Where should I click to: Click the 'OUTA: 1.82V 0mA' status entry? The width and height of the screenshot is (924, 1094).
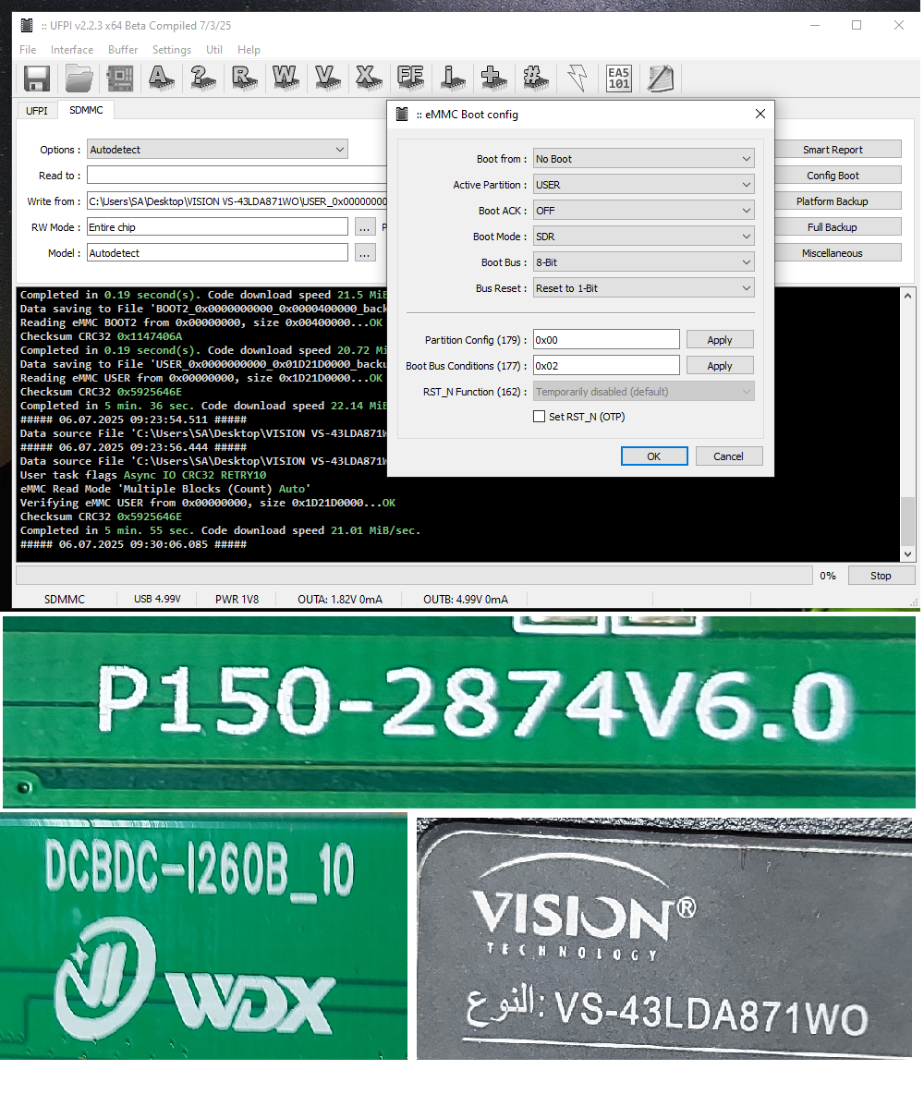(x=340, y=599)
